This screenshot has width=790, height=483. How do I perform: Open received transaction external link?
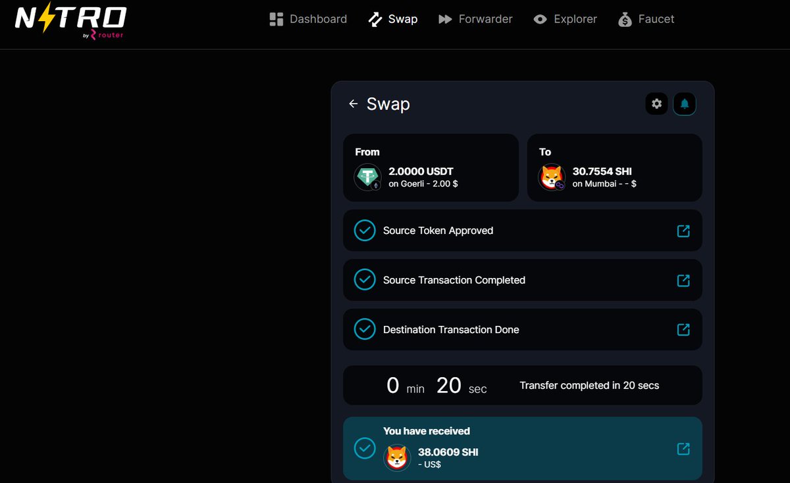pos(683,449)
